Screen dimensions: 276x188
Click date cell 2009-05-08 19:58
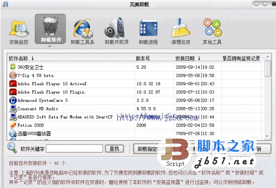point(195,75)
